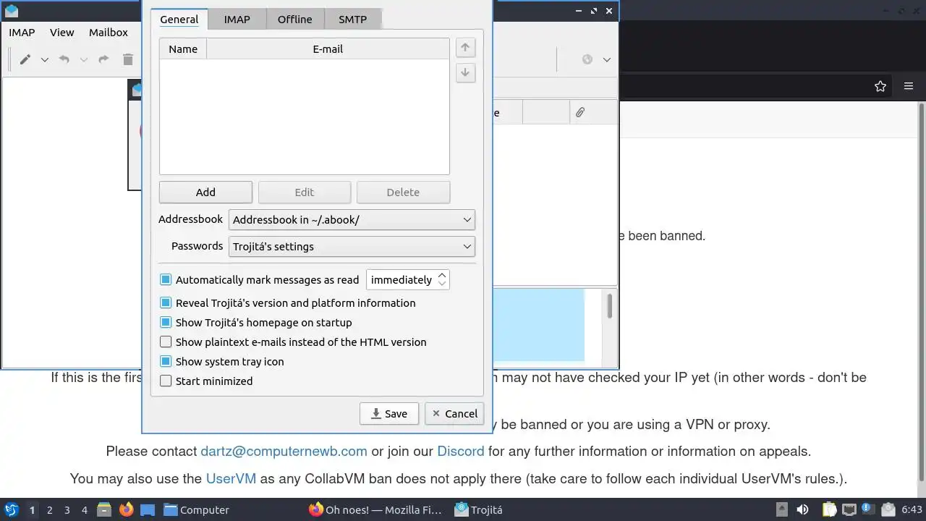
Task: Click the clipboard notes icon in the tray
Action: point(829,509)
